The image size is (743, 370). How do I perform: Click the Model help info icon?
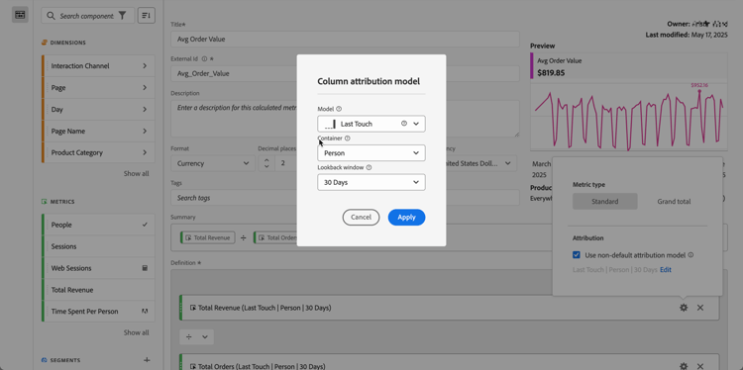tap(339, 109)
